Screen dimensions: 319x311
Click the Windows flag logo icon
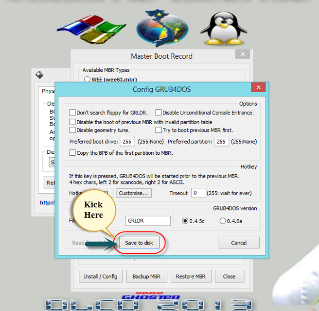tap(91, 30)
